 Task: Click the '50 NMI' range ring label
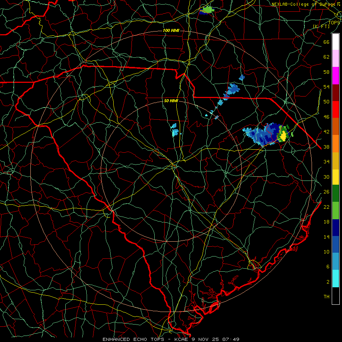pos(171,101)
